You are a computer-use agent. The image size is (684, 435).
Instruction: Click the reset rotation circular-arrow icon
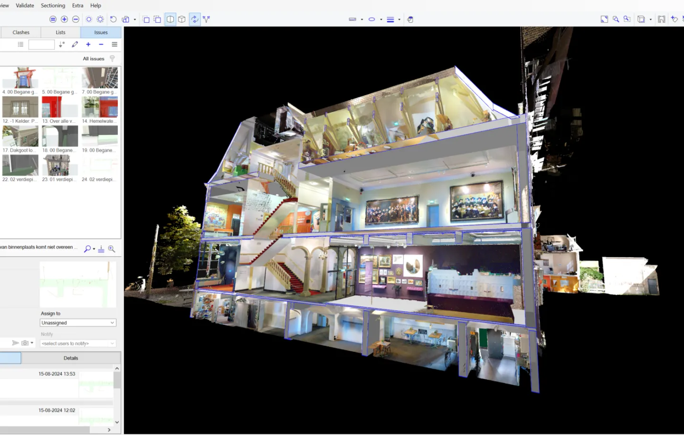point(113,19)
